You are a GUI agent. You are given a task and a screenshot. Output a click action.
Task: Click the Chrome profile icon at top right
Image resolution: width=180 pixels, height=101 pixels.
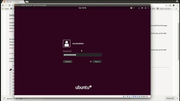tap(177, 1)
